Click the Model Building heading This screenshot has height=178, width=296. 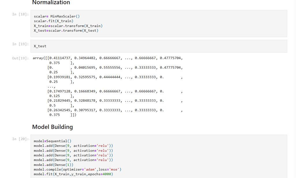pyautogui.click(x=52, y=127)
